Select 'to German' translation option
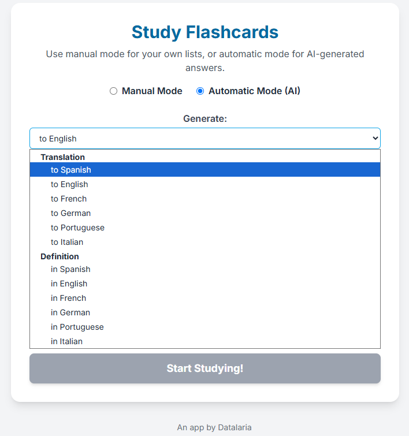 [x=70, y=213]
